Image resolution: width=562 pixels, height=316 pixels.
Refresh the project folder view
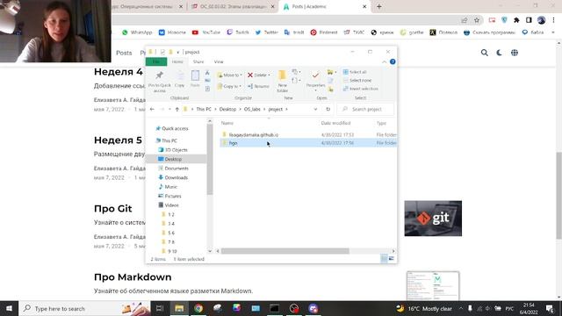coord(328,109)
